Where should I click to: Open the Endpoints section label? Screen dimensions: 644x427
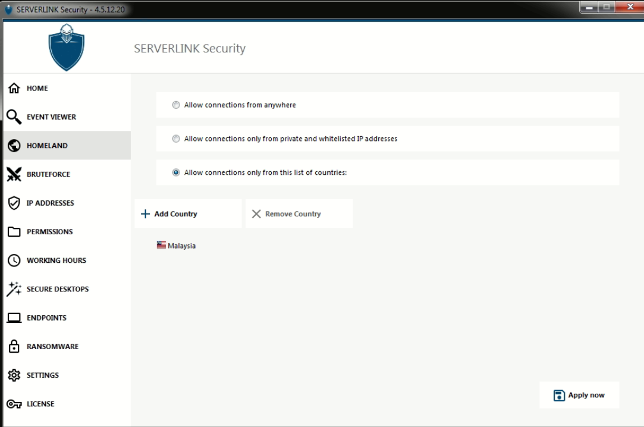point(46,318)
